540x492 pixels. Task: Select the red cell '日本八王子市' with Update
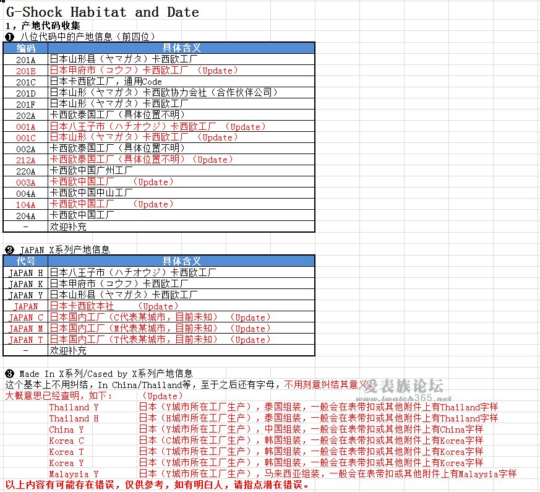tap(181, 126)
